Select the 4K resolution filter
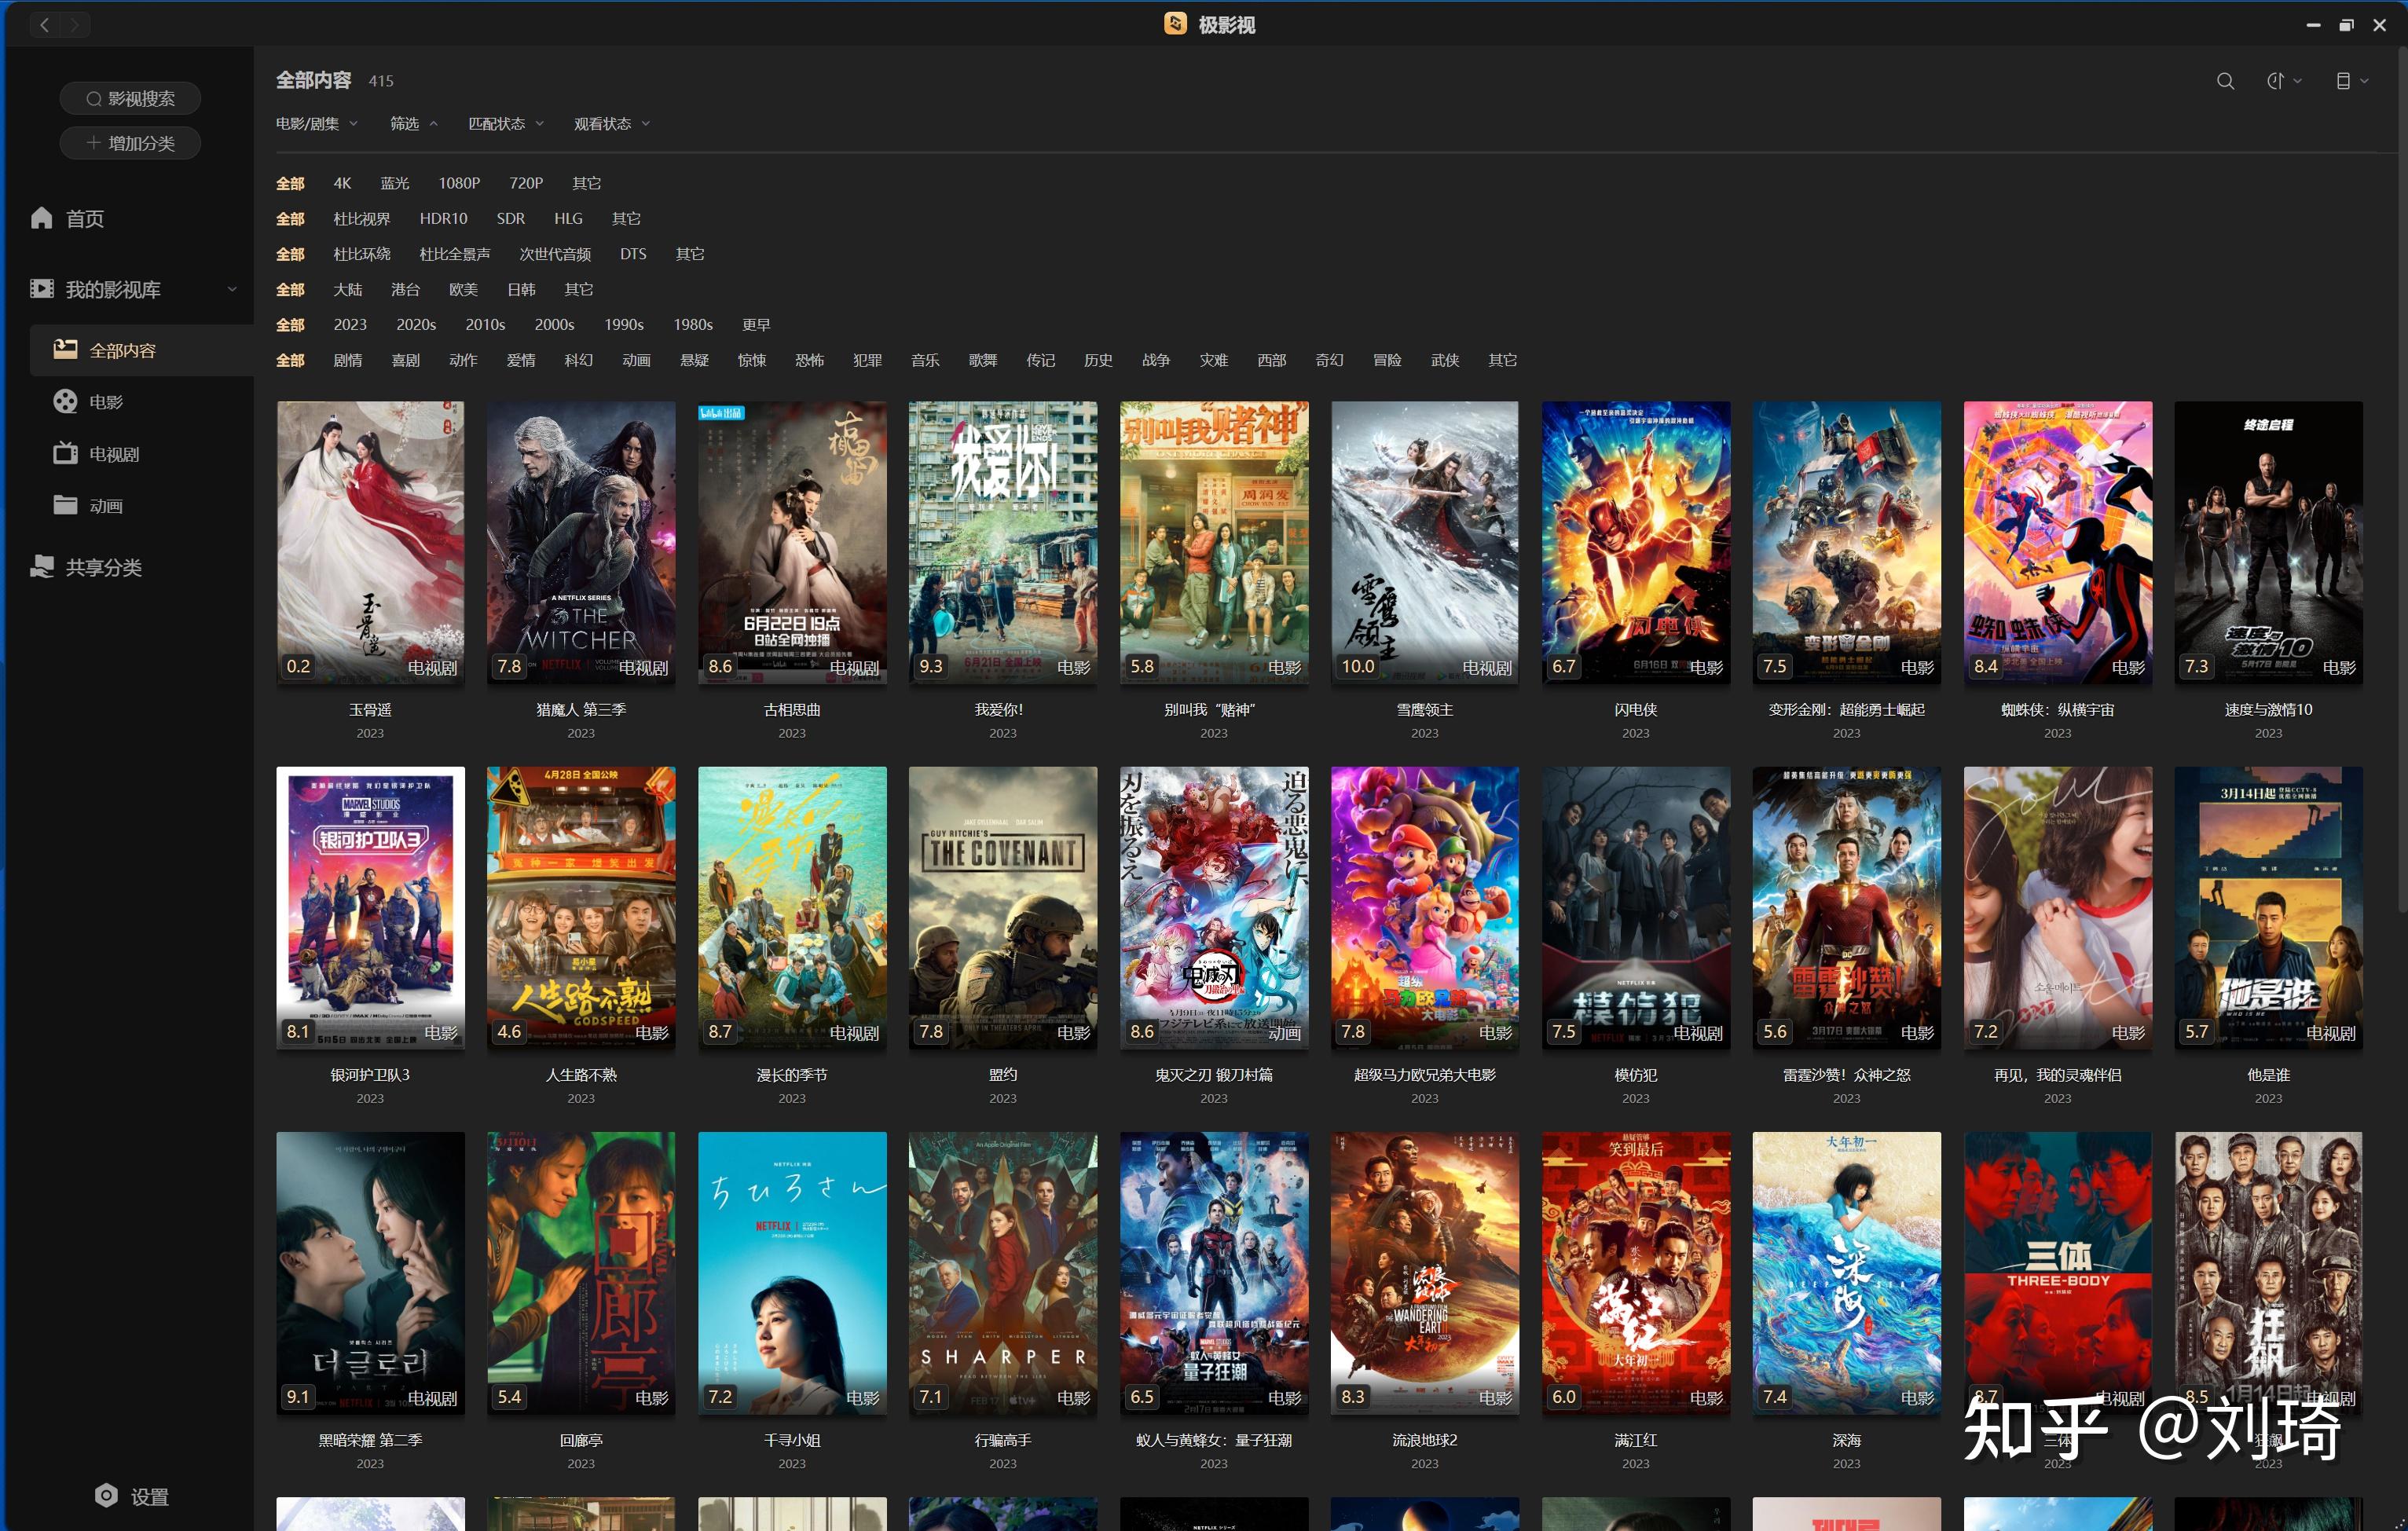The width and height of the screenshot is (2408, 1531). coord(342,183)
